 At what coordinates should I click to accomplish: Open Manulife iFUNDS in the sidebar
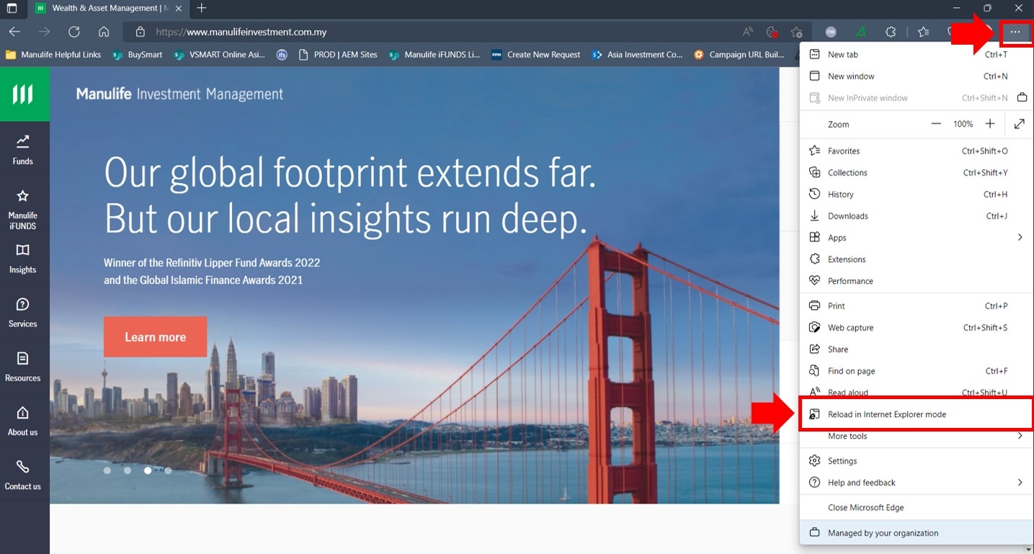pyautogui.click(x=23, y=210)
